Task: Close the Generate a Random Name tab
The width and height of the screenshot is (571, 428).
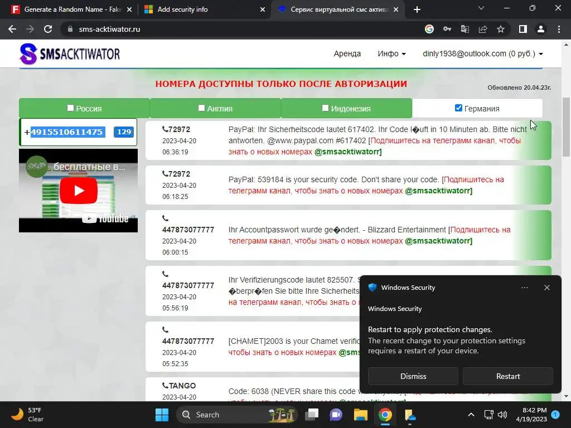Action: (x=129, y=9)
